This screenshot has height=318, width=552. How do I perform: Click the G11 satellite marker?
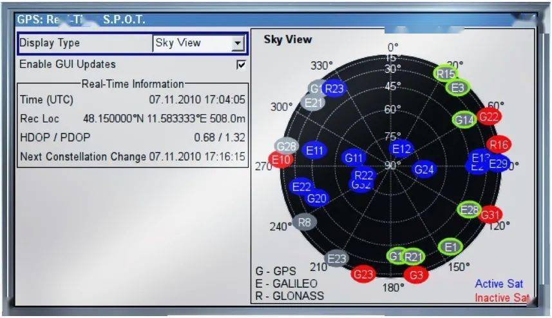tap(354, 157)
